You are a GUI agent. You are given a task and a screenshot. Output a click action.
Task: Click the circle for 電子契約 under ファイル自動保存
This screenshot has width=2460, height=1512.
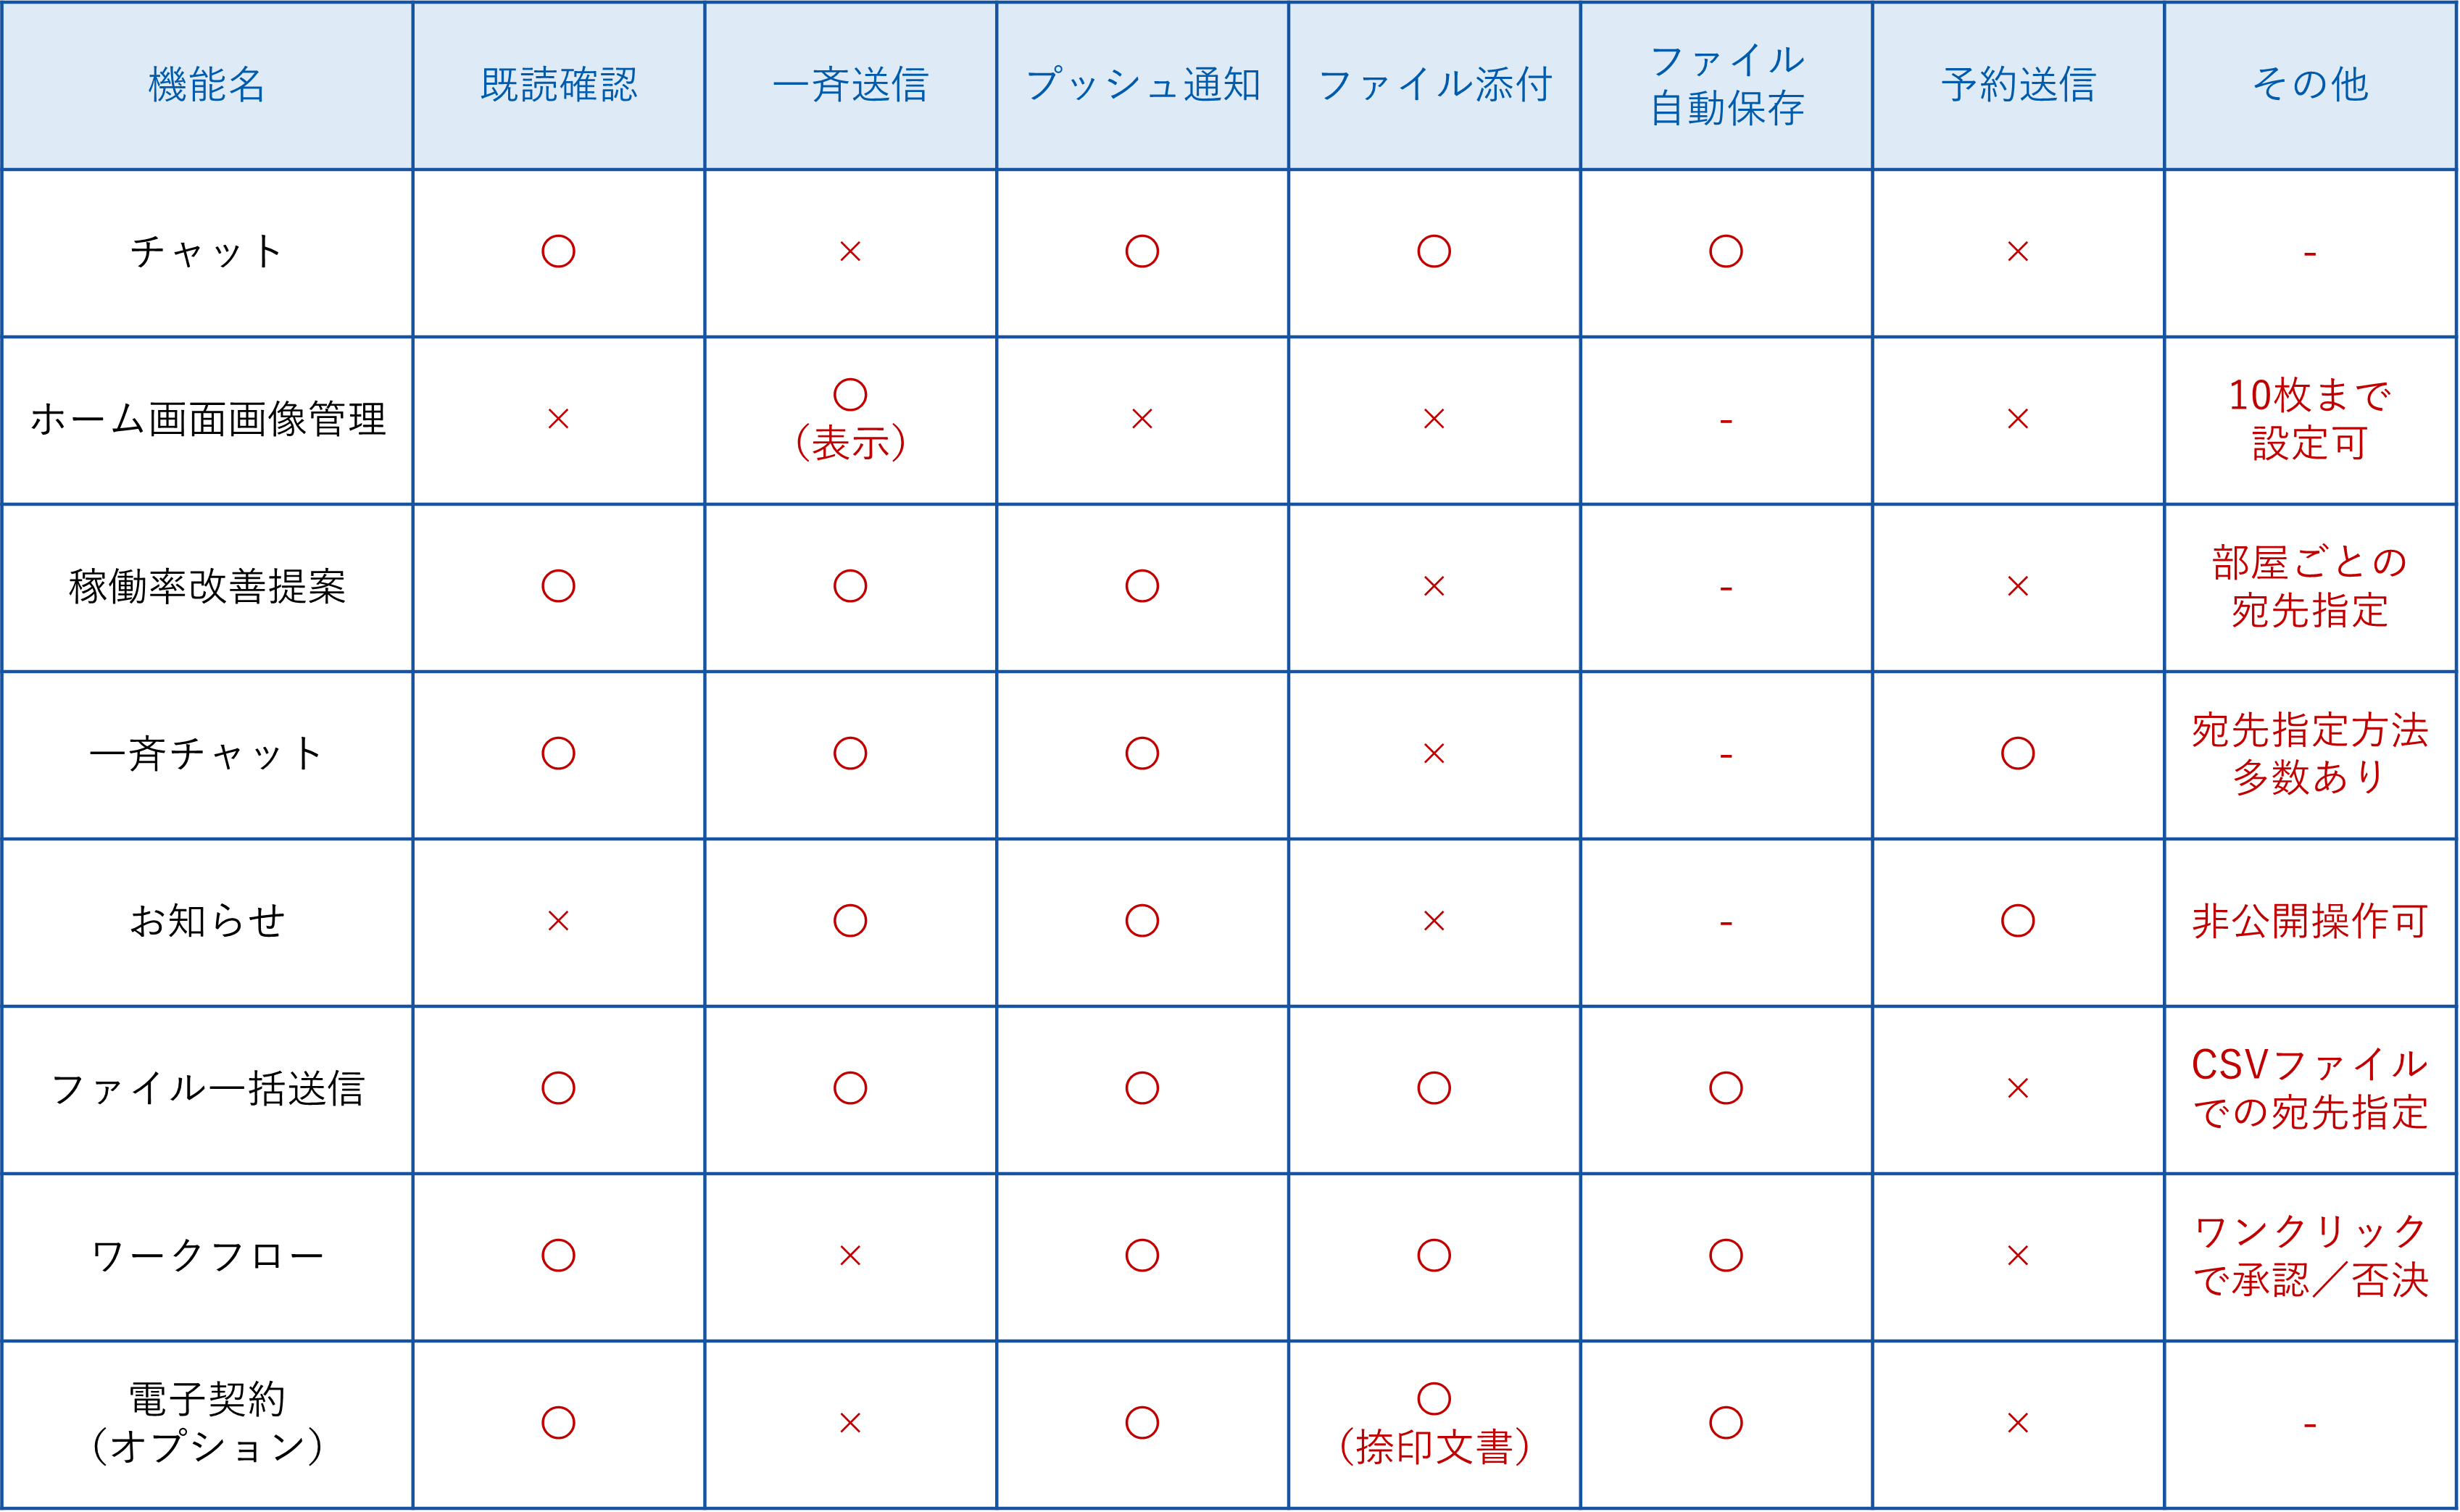[x=1726, y=1422]
